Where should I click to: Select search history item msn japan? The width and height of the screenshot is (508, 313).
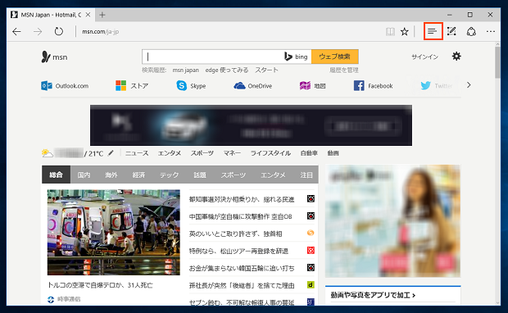pyautogui.click(x=186, y=70)
